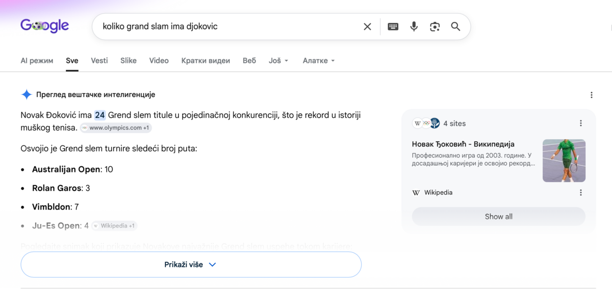
Task: Open Новак Ђоковић - Википедија link
Action: pos(463,144)
